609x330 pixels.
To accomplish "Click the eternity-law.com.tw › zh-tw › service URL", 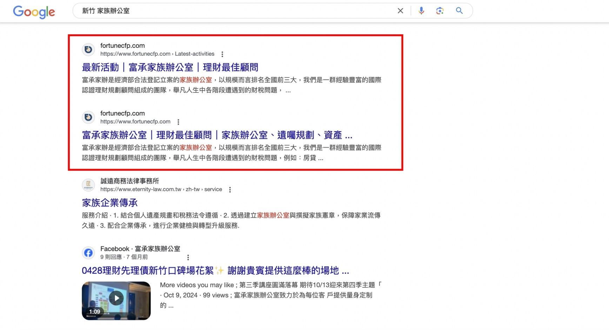I will [x=161, y=189].
